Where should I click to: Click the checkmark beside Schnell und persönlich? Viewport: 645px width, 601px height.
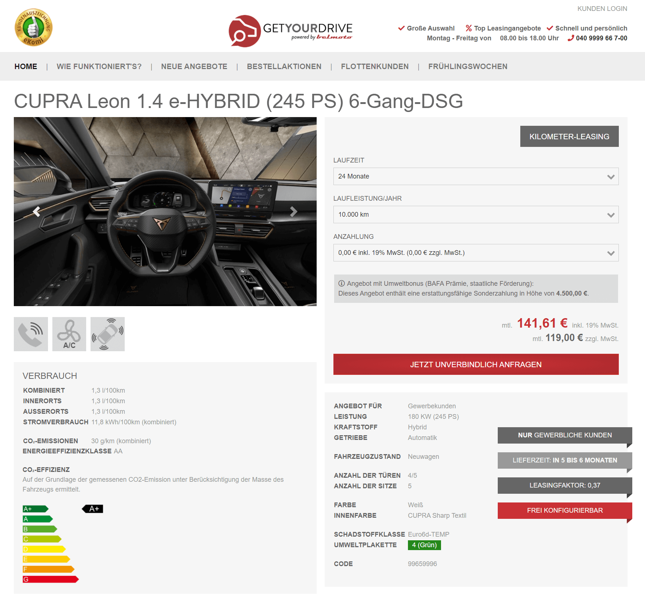[550, 28]
